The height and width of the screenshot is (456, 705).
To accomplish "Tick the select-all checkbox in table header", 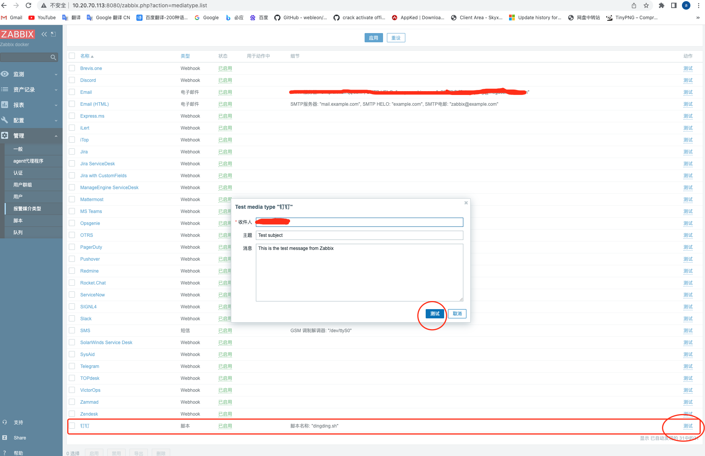I will tap(72, 56).
